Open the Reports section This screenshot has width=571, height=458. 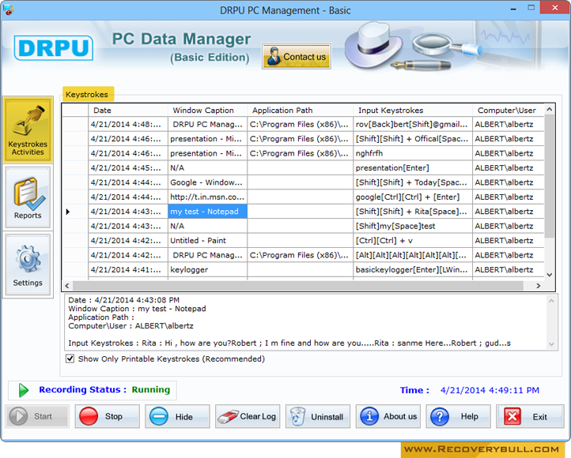28,197
